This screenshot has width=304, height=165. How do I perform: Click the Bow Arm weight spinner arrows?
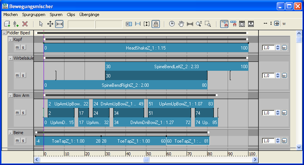click(x=278, y=113)
